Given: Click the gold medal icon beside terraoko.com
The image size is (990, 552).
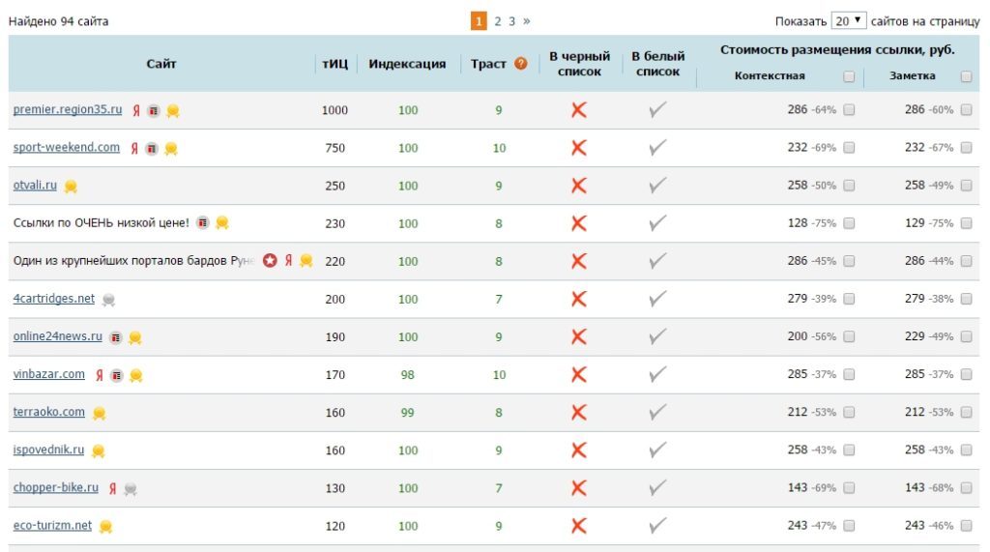Looking at the screenshot, I should [x=100, y=413].
